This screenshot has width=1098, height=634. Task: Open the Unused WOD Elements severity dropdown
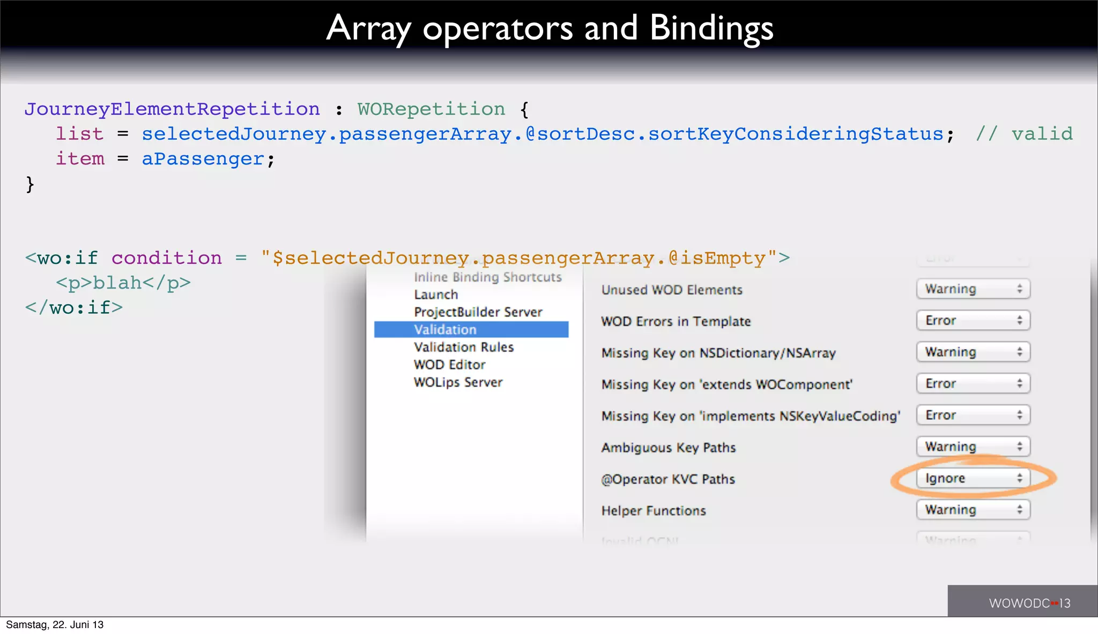coord(973,289)
